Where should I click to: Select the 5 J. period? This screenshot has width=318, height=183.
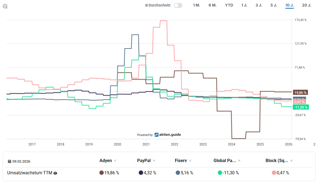(x=273, y=5)
